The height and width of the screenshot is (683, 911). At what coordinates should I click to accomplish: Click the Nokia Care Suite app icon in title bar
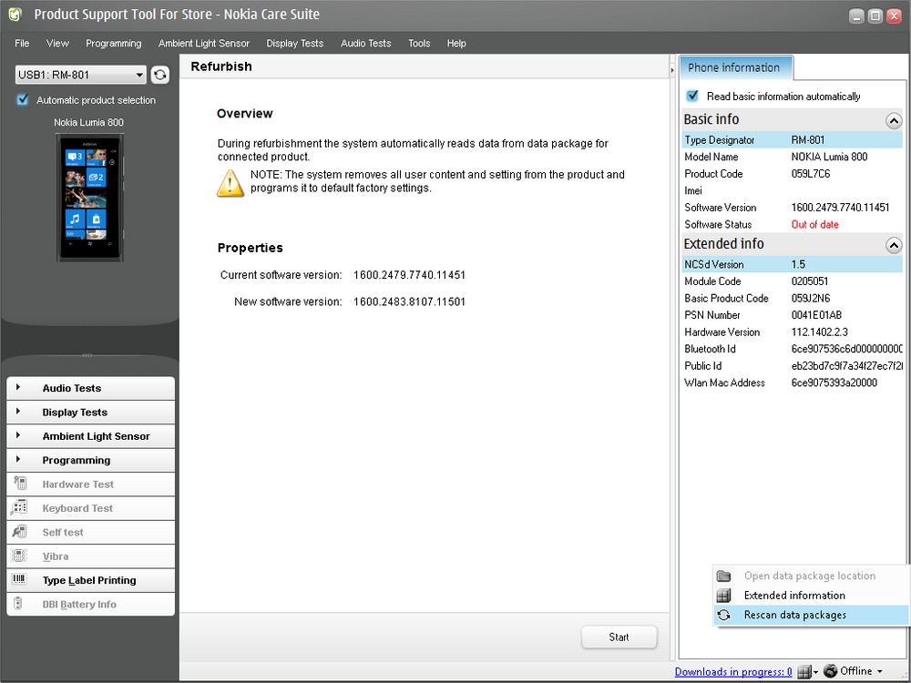[x=15, y=15]
